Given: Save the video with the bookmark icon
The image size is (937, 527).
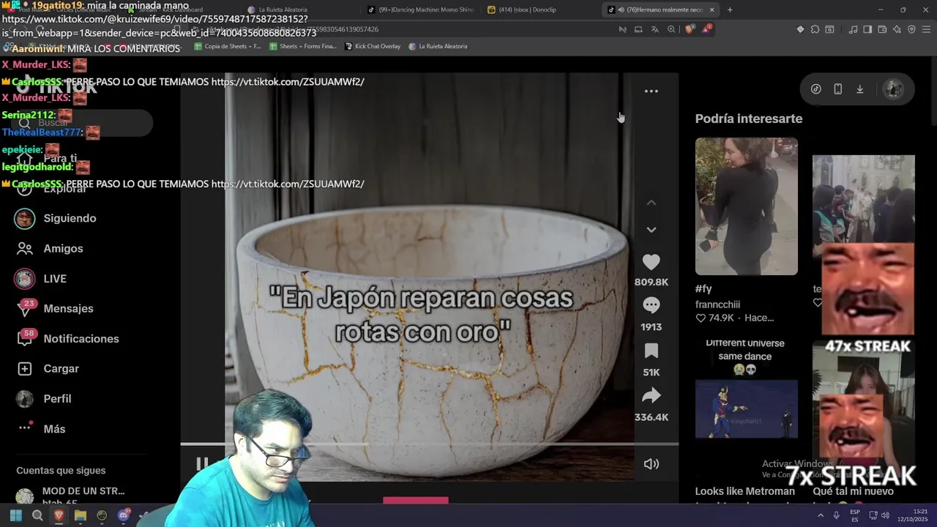Looking at the screenshot, I should (x=651, y=351).
